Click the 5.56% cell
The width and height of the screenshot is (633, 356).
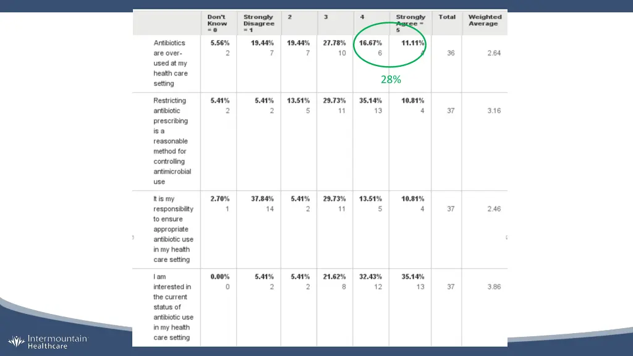220,43
